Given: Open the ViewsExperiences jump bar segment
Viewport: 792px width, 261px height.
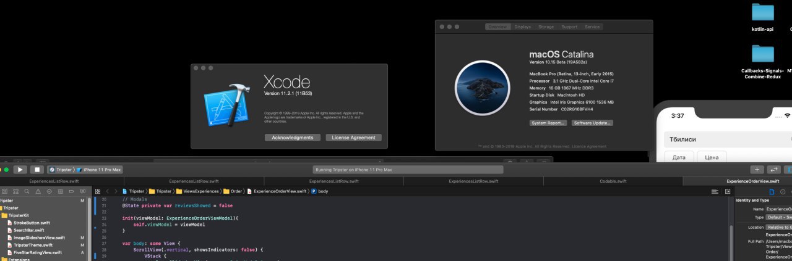Looking at the screenshot, I should (197, 191).
